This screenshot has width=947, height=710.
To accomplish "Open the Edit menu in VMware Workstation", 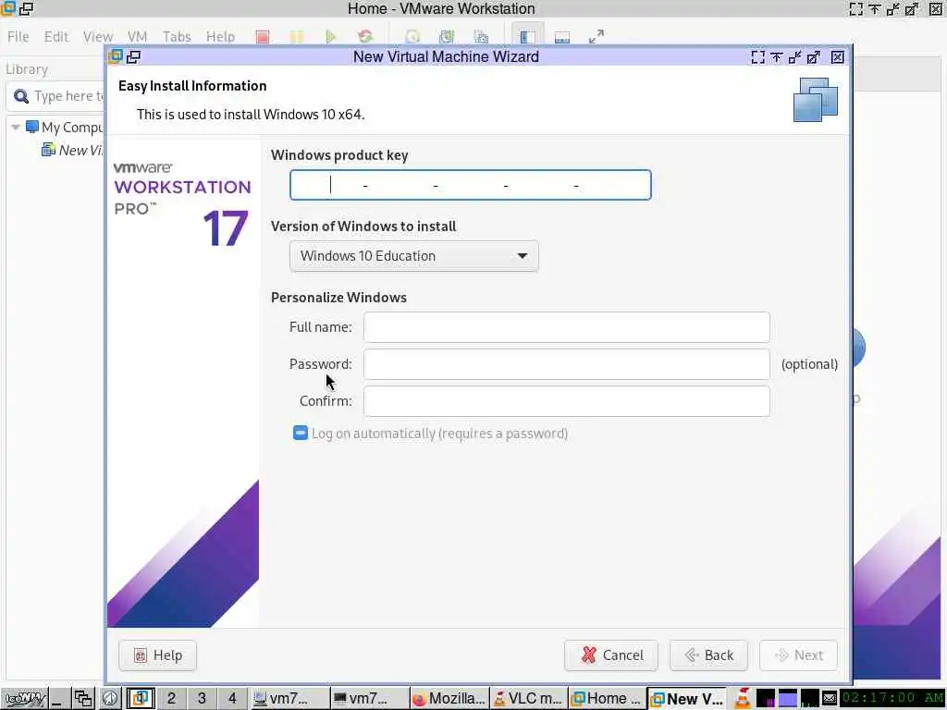I will [x=56, y=37].
